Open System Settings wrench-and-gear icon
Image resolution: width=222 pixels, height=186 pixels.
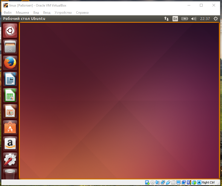(10, 160)
